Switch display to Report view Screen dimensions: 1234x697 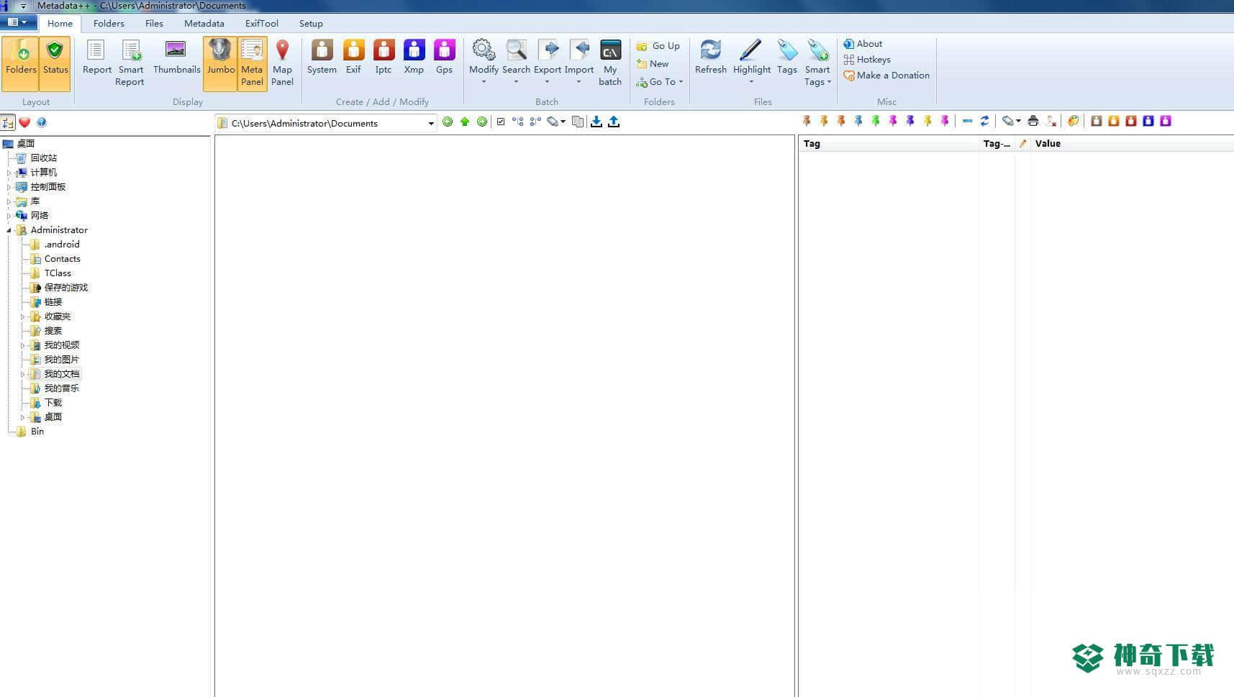click(x=96, y=58)
